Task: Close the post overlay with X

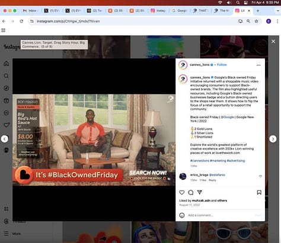Action: pyautogui.click(x=273, y=41)
